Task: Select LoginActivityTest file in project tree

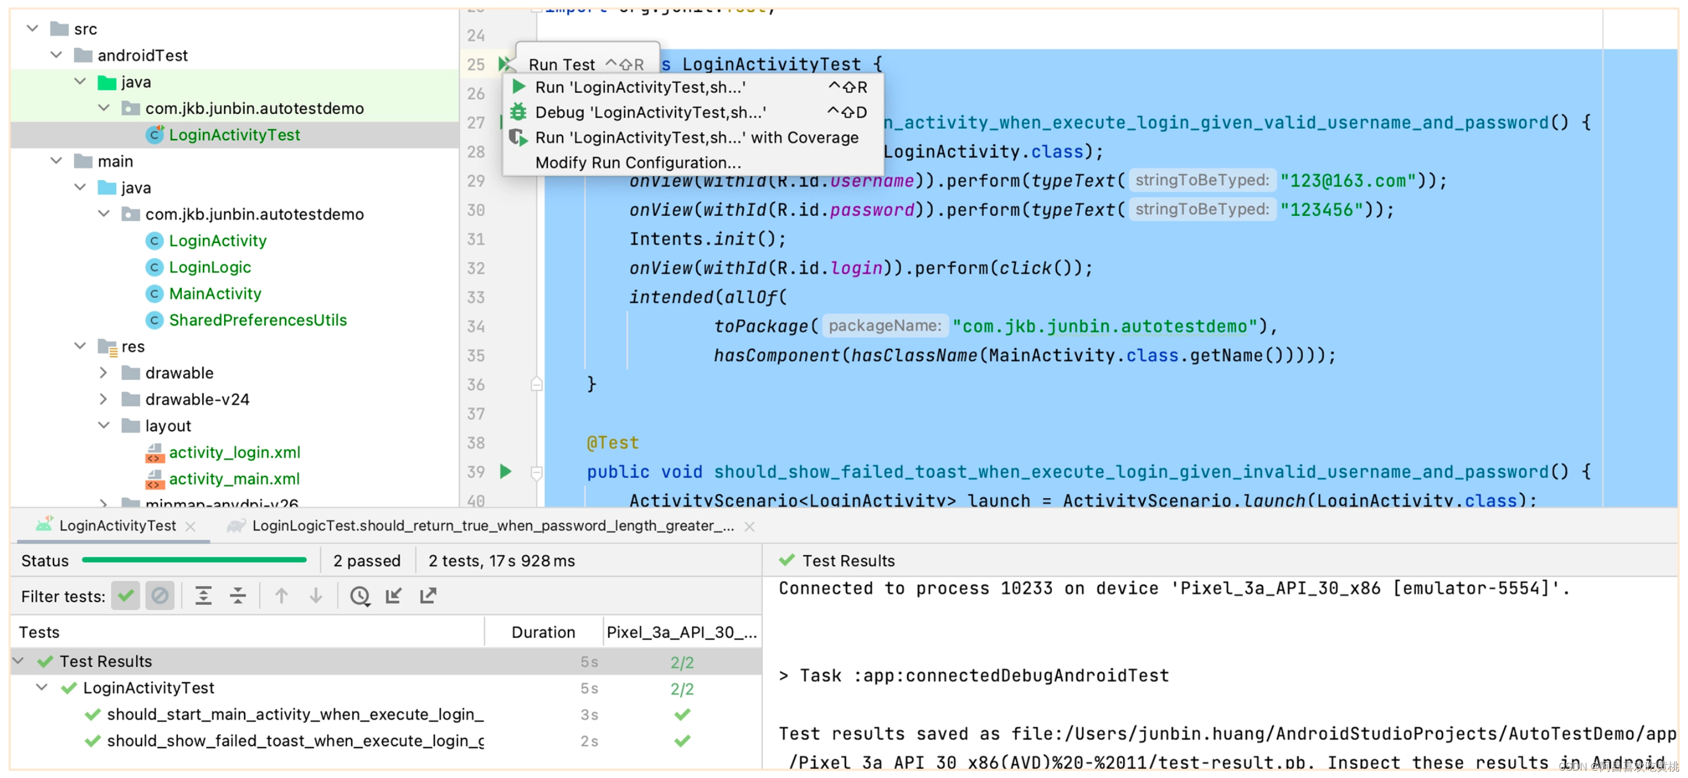Action: pyautogui.click(x=235, y=135)
